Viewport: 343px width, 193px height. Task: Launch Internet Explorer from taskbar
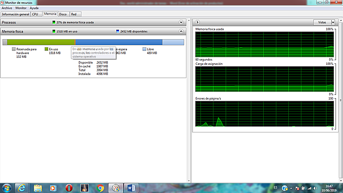click(21, 188)
